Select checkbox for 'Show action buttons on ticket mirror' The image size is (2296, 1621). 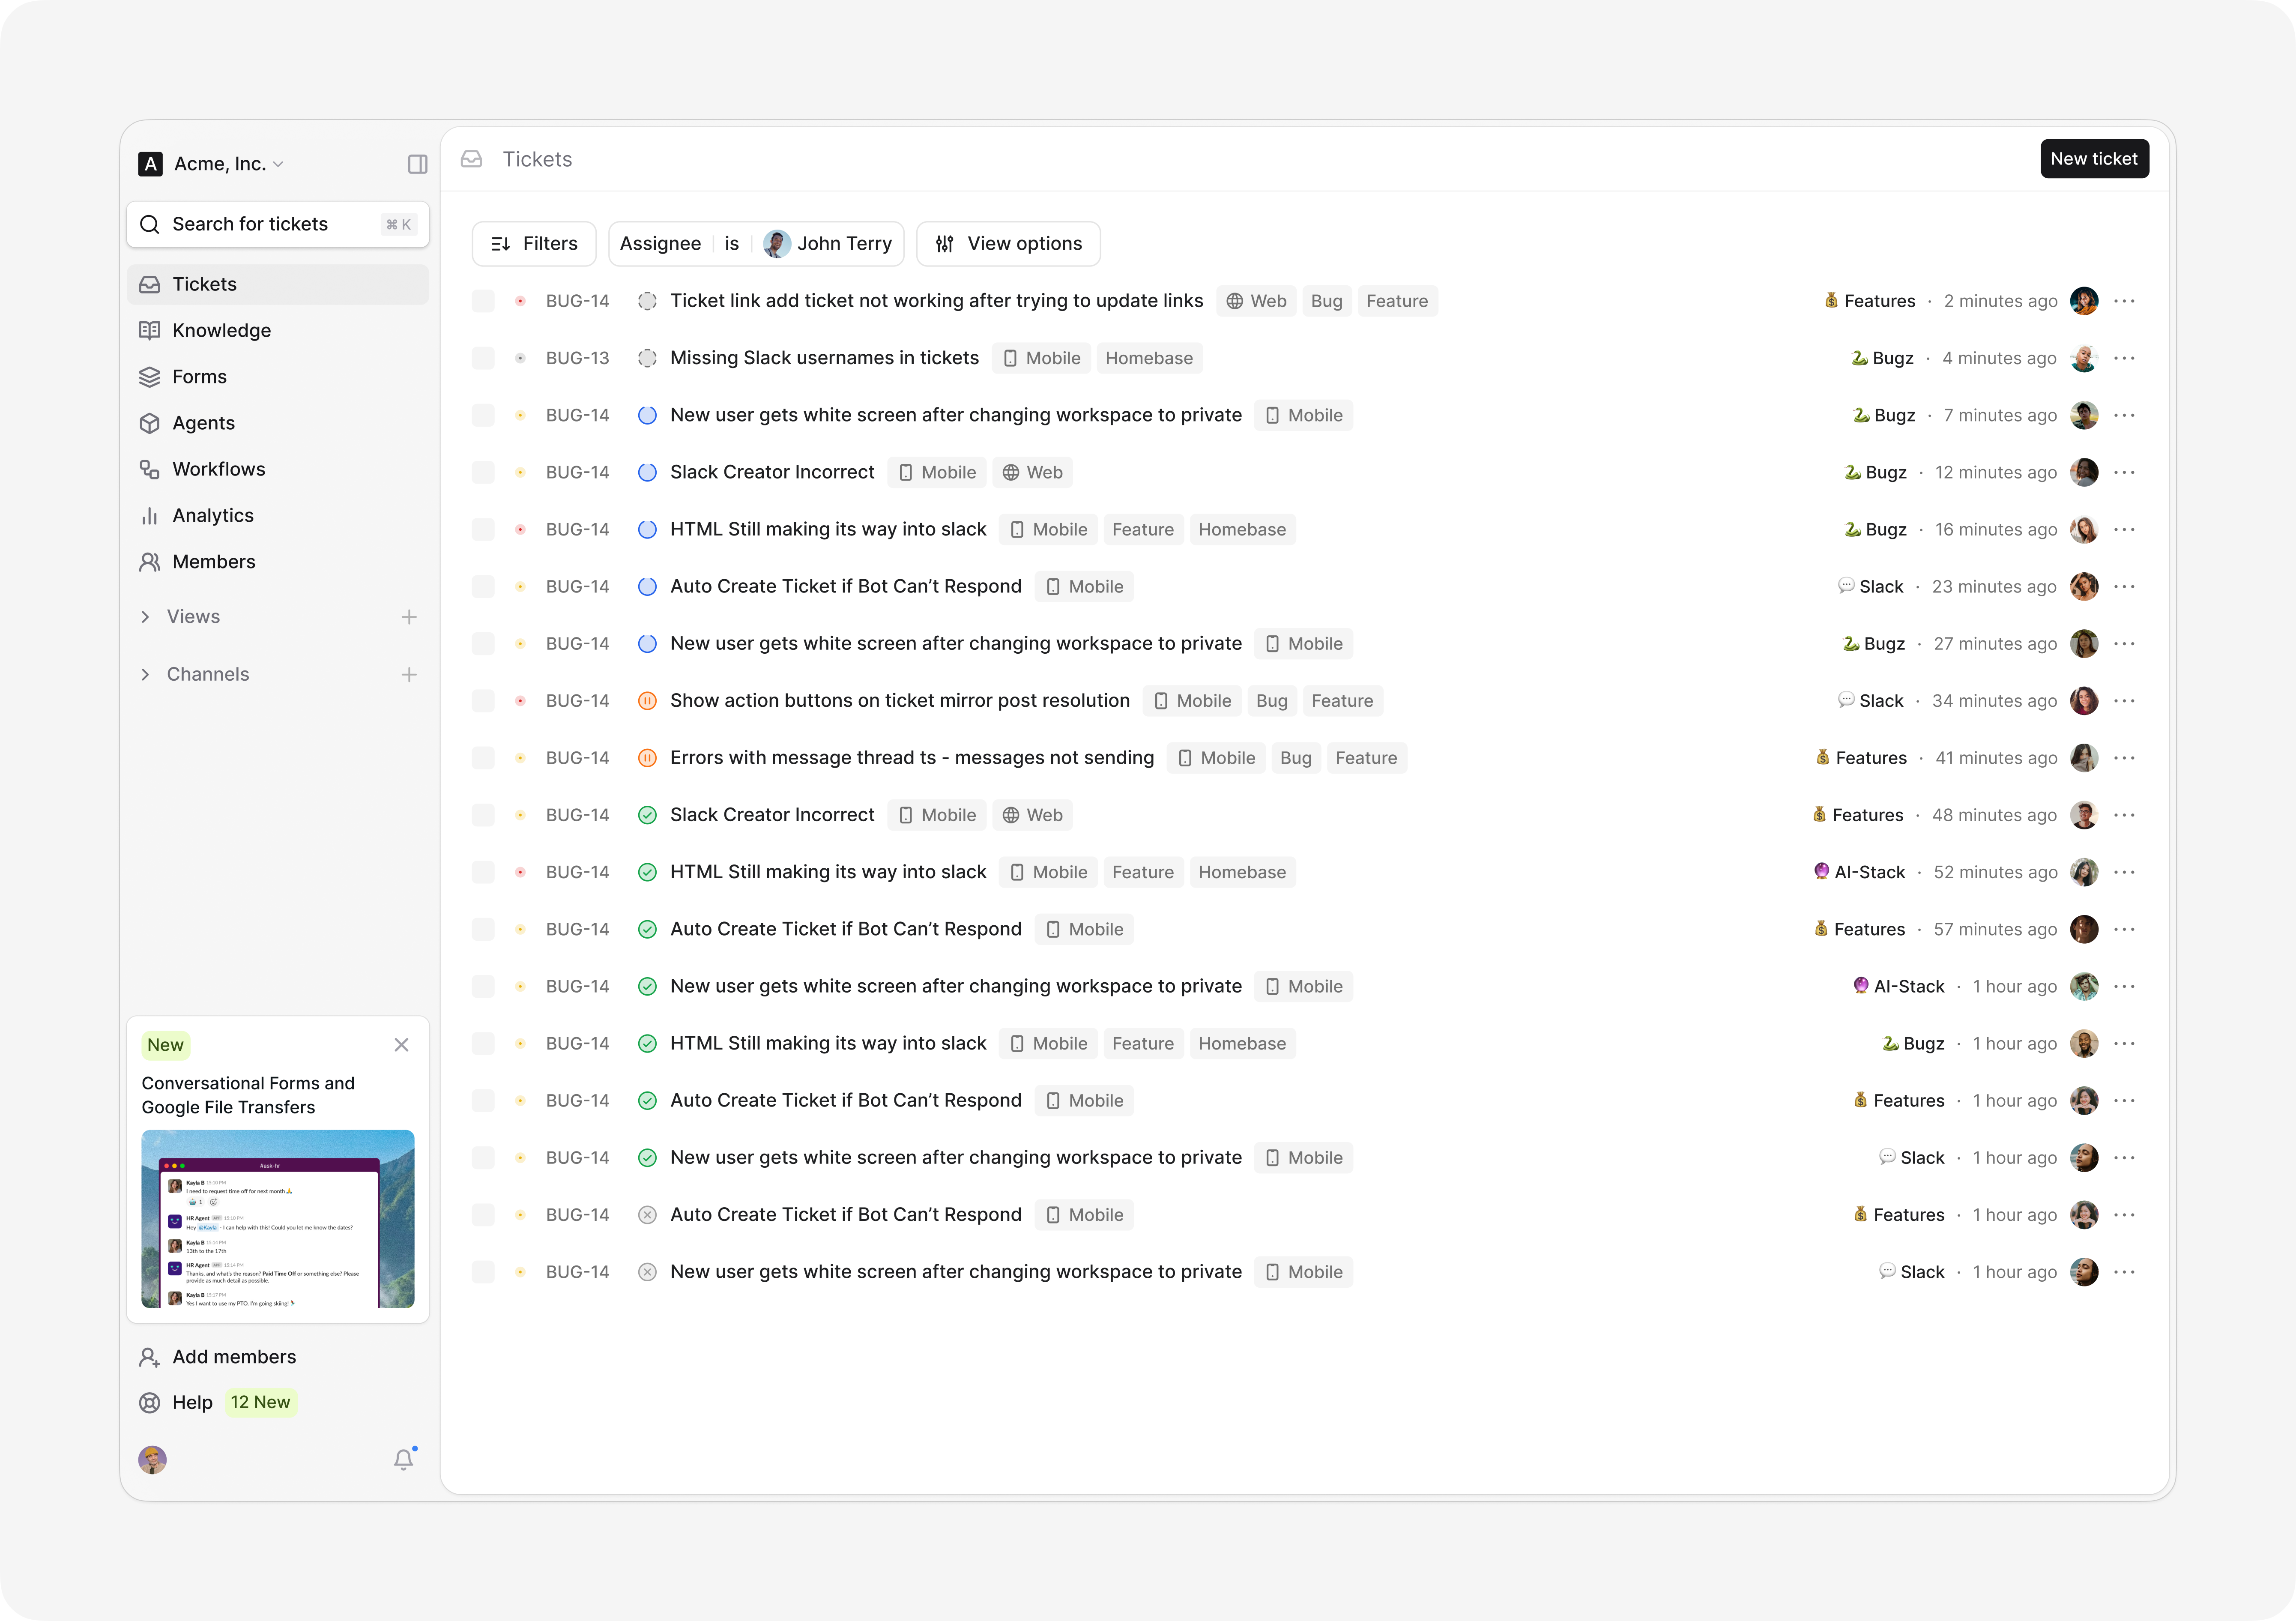coord(483,701)
